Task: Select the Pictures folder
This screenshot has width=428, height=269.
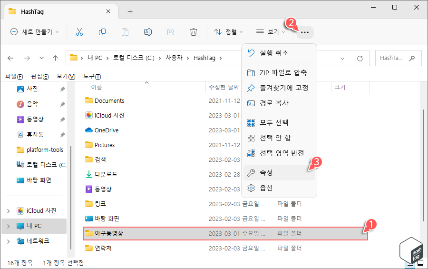Action: click(105, 145)
